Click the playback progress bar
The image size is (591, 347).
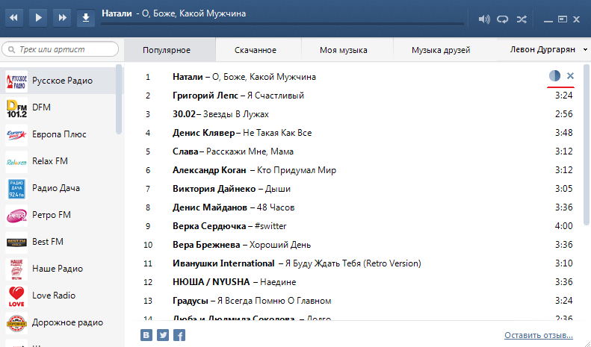282,26
